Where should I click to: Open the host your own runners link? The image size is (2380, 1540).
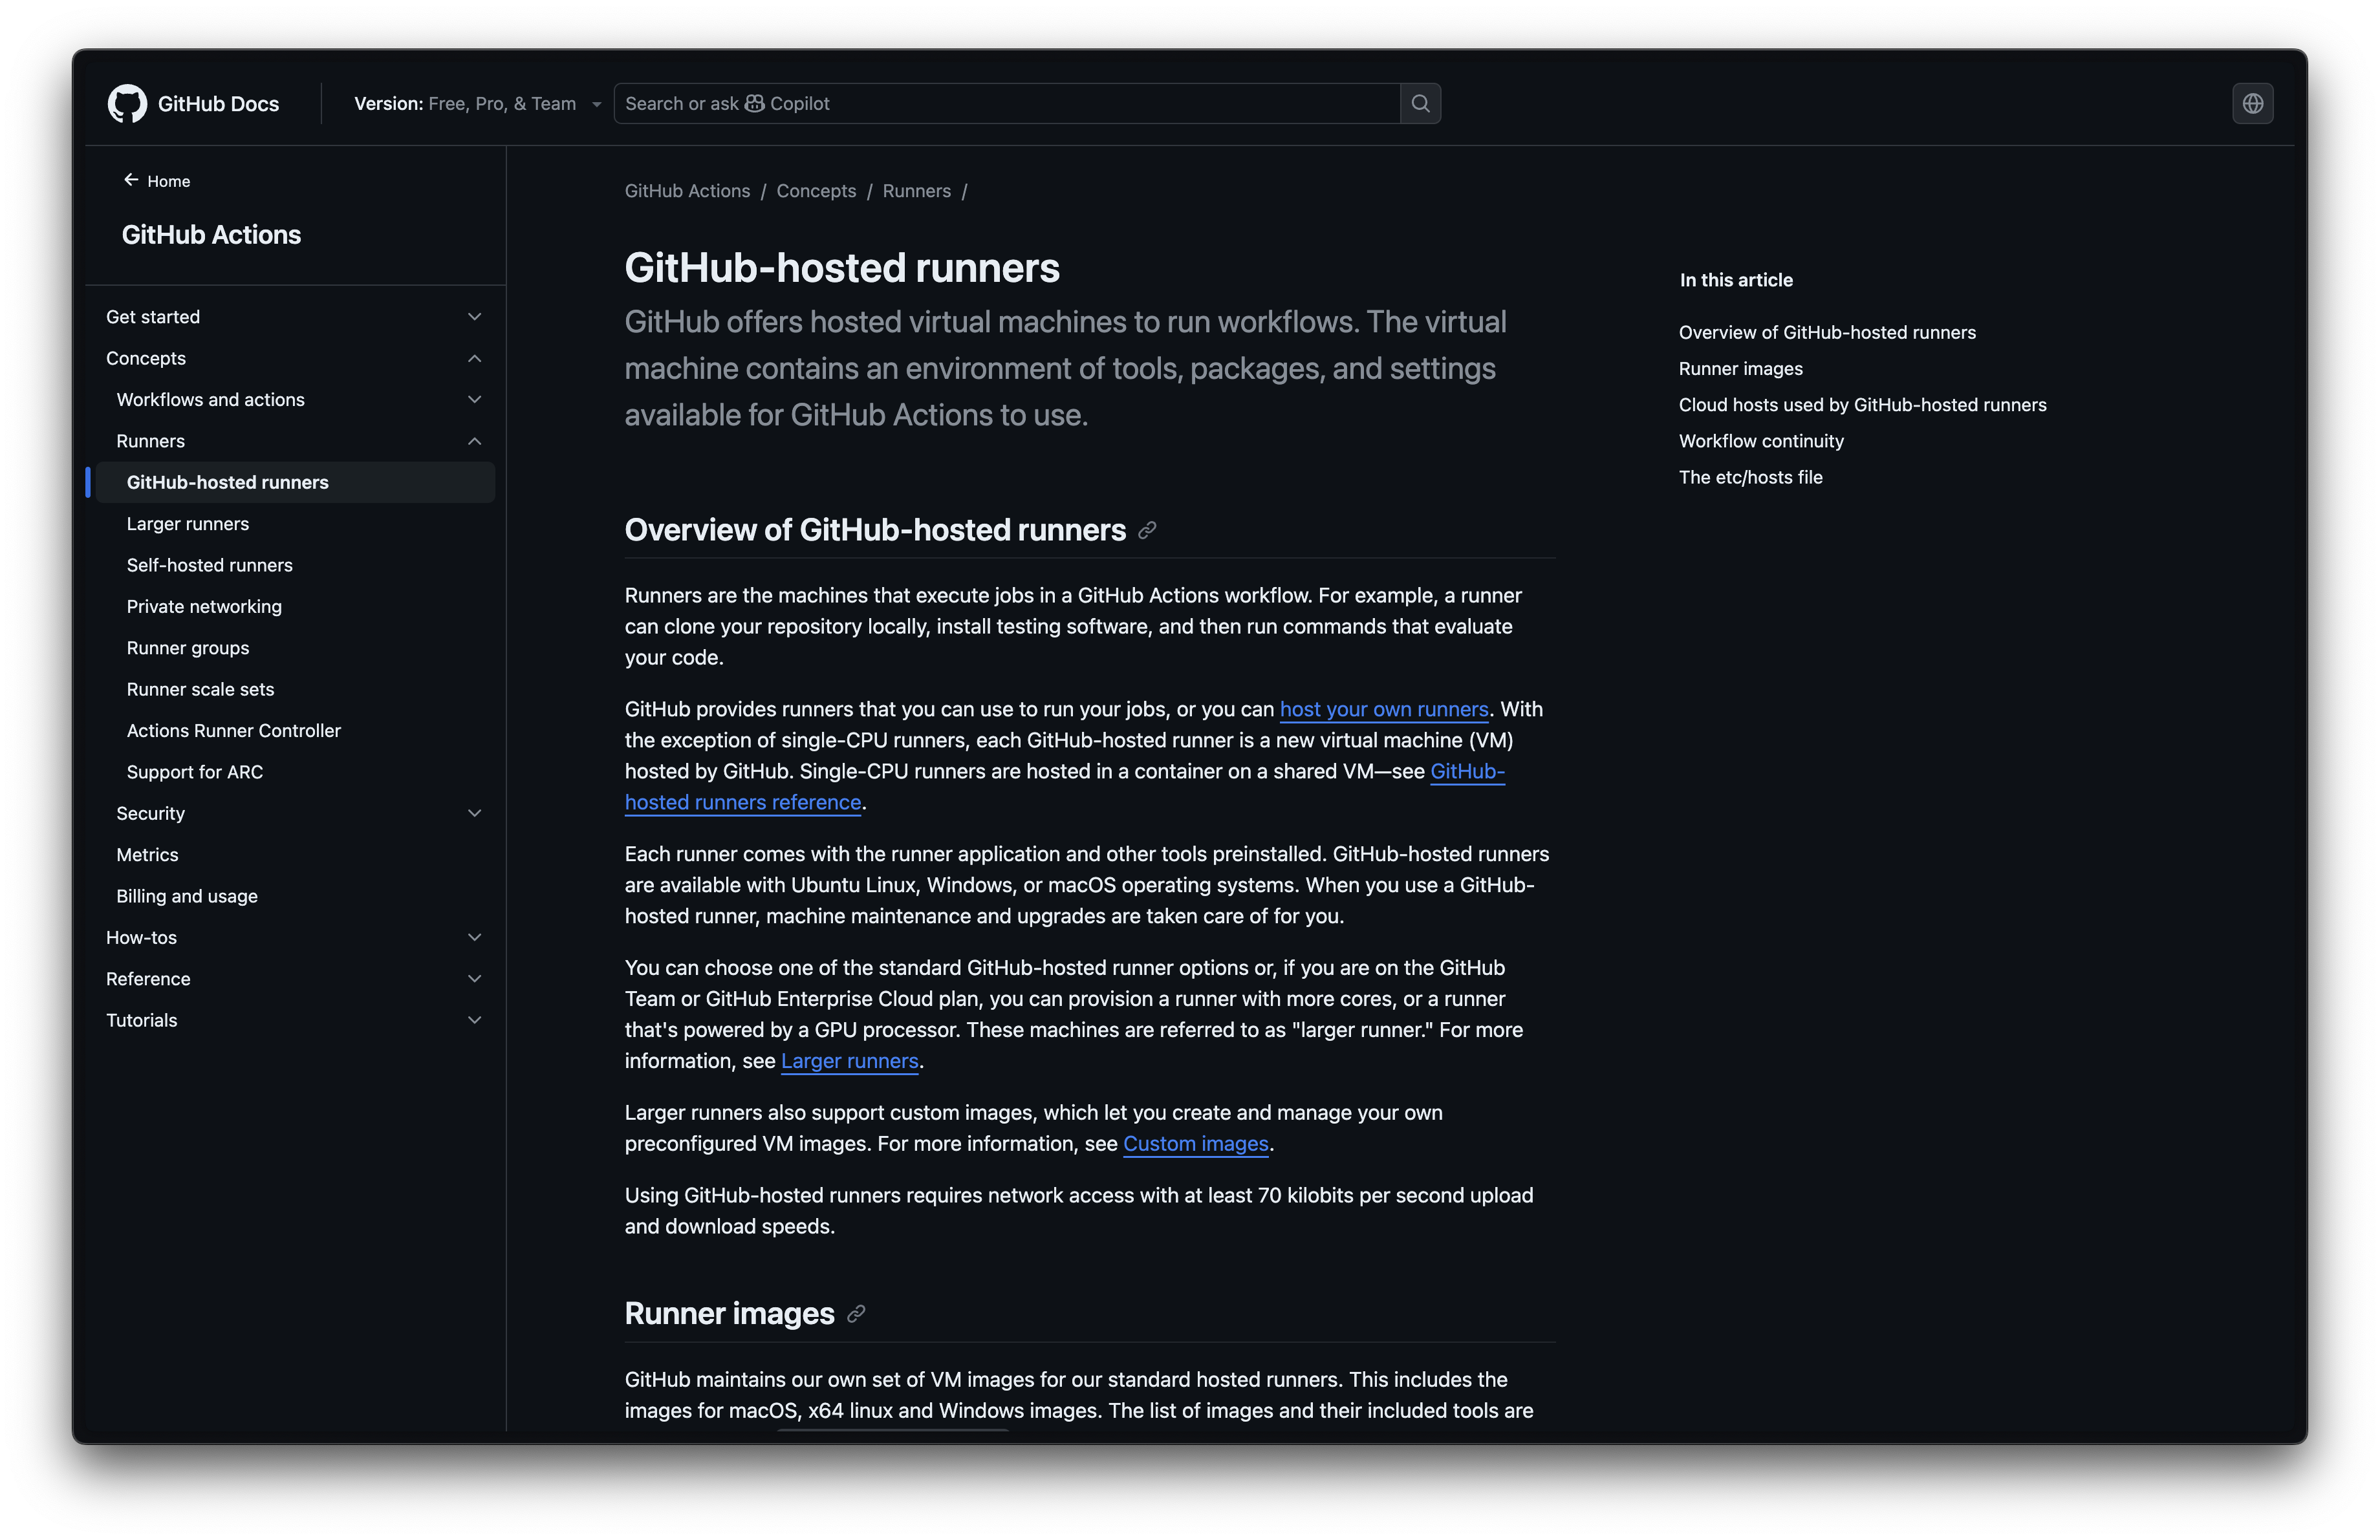[x=1383, y=709]
